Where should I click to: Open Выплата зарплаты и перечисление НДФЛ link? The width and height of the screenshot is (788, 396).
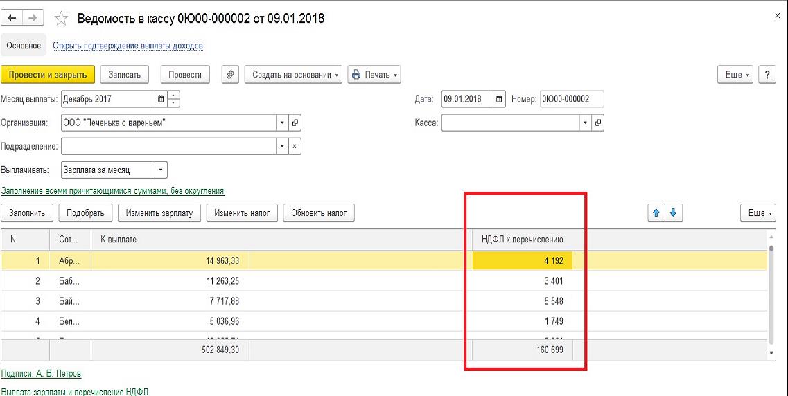pyautogui.click(x=75, y=391)
